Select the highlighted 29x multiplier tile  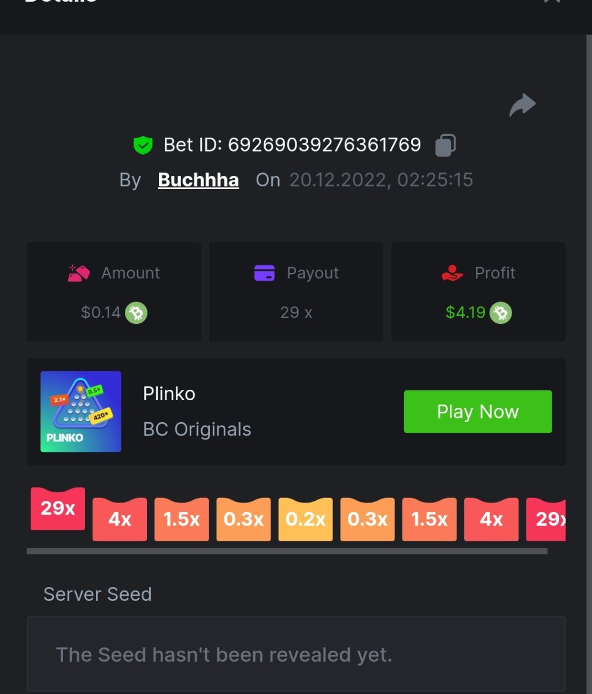[58, 509]
